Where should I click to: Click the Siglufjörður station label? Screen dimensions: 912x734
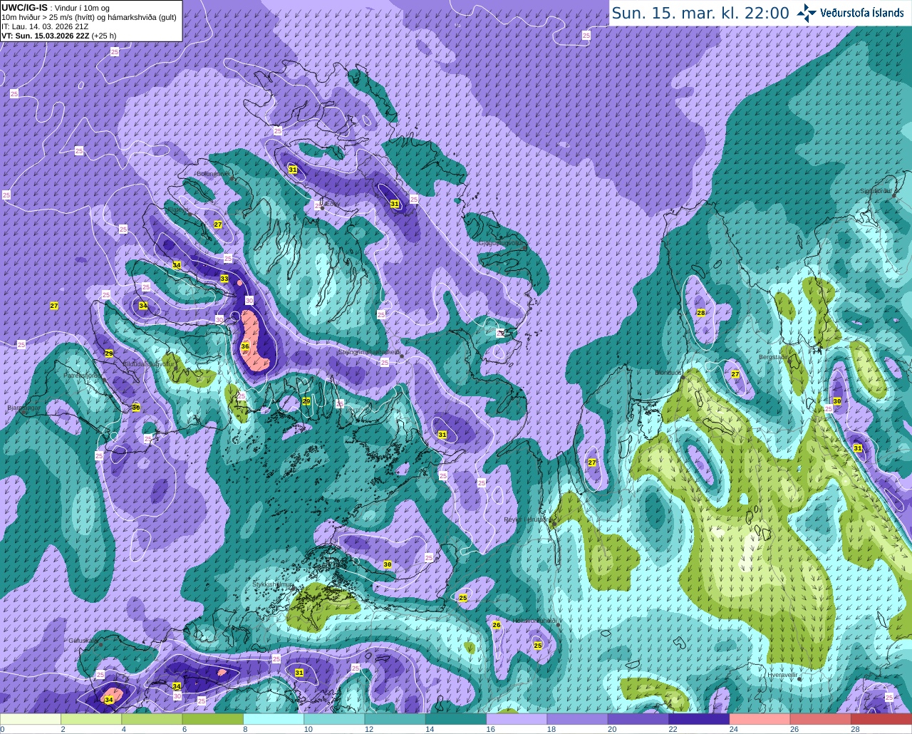pos(876,191)
